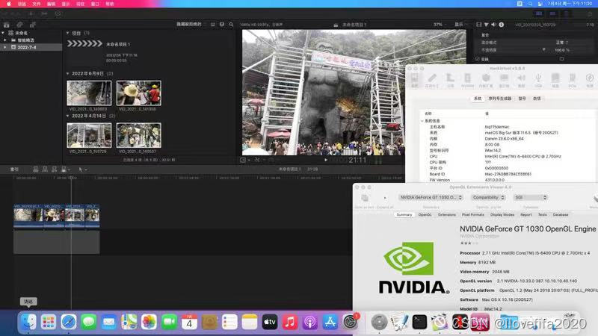Open the 文件 menu in the menu bar

(36, 4)
